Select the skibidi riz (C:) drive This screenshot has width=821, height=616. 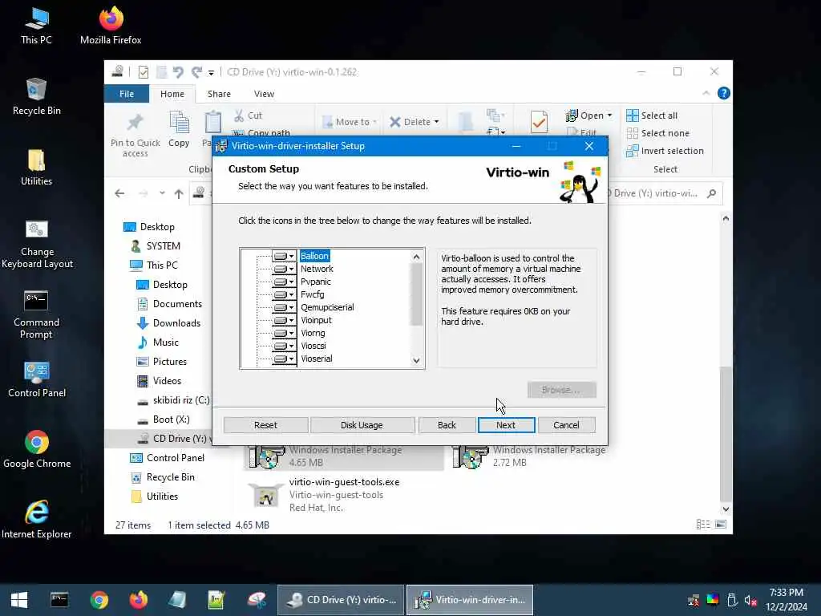click(x=173, y=400)
